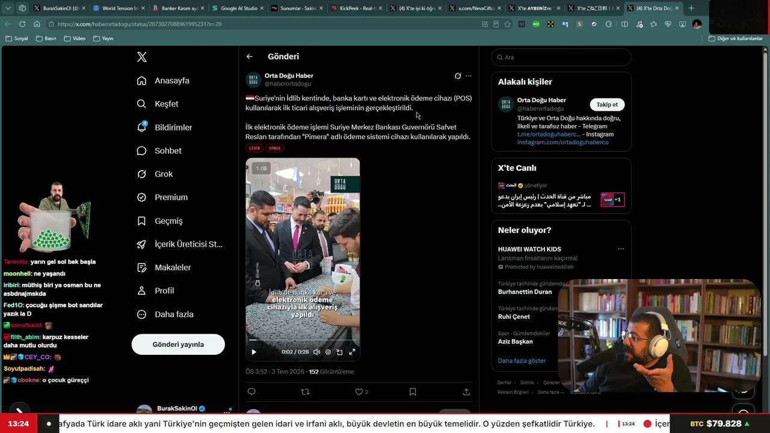Viewport: 770px width, 433px height.
Task: Expand the Daha fazla menu
Action: [x=165, y=315]
